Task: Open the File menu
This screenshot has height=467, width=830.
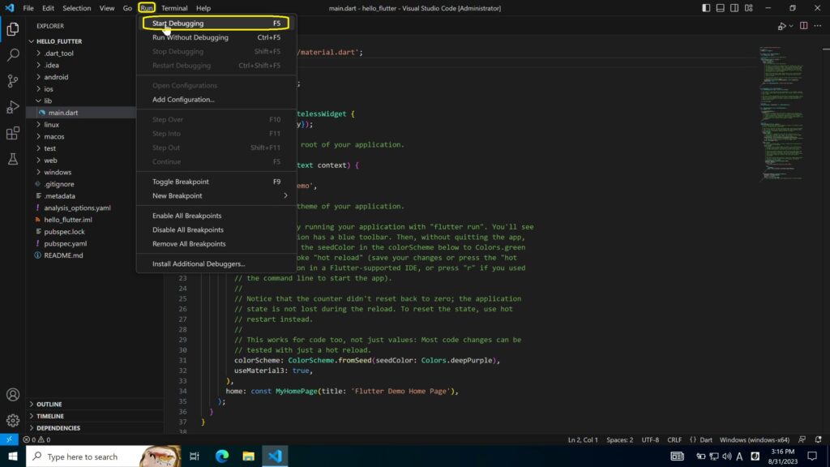Action: click(28, 8)
